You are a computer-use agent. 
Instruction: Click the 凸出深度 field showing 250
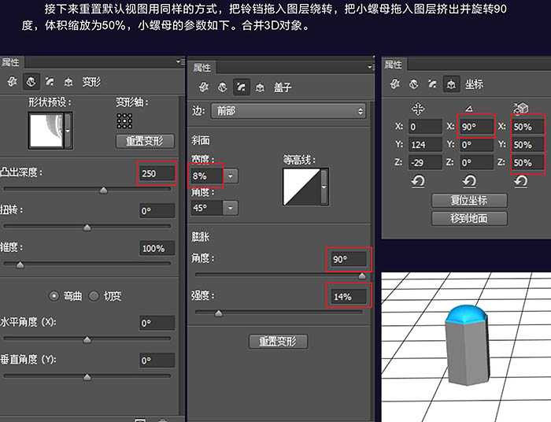click(x=157, y=173)
